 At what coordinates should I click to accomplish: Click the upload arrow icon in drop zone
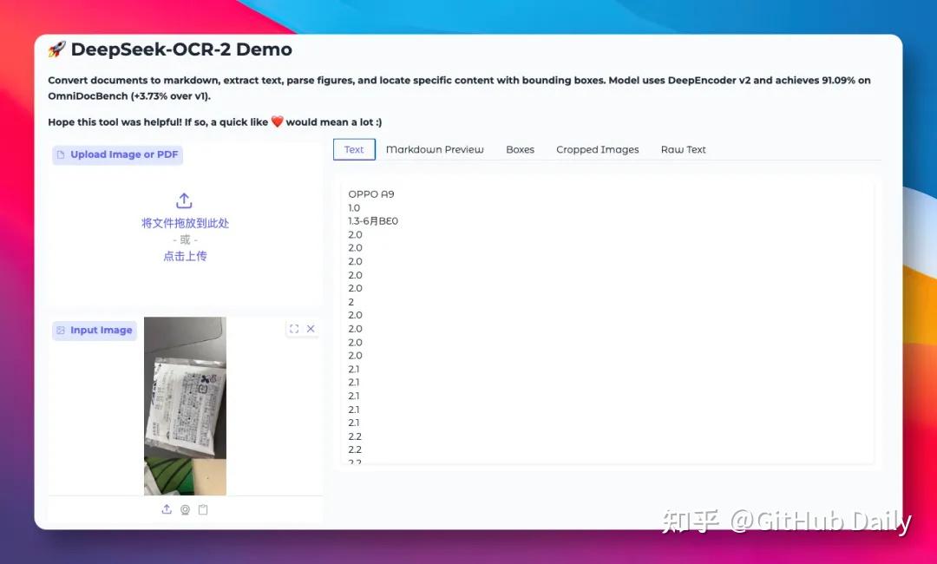tap(184, 200)
